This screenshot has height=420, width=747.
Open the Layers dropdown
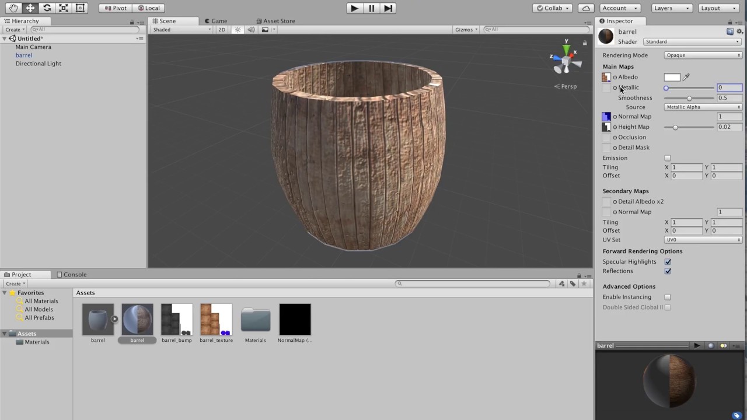point(671,8)
